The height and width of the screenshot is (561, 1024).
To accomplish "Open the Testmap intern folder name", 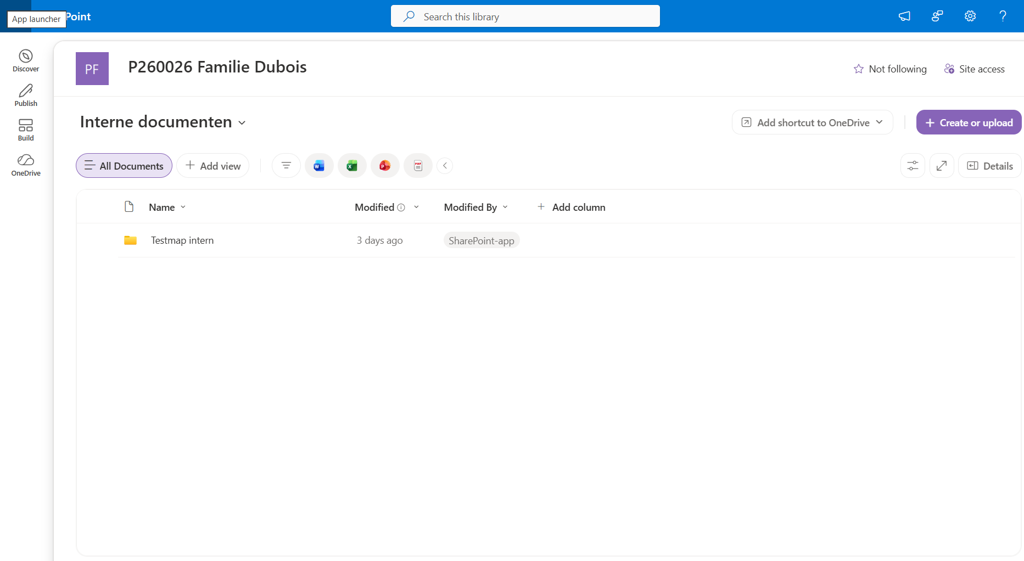I will coord(182,240).
